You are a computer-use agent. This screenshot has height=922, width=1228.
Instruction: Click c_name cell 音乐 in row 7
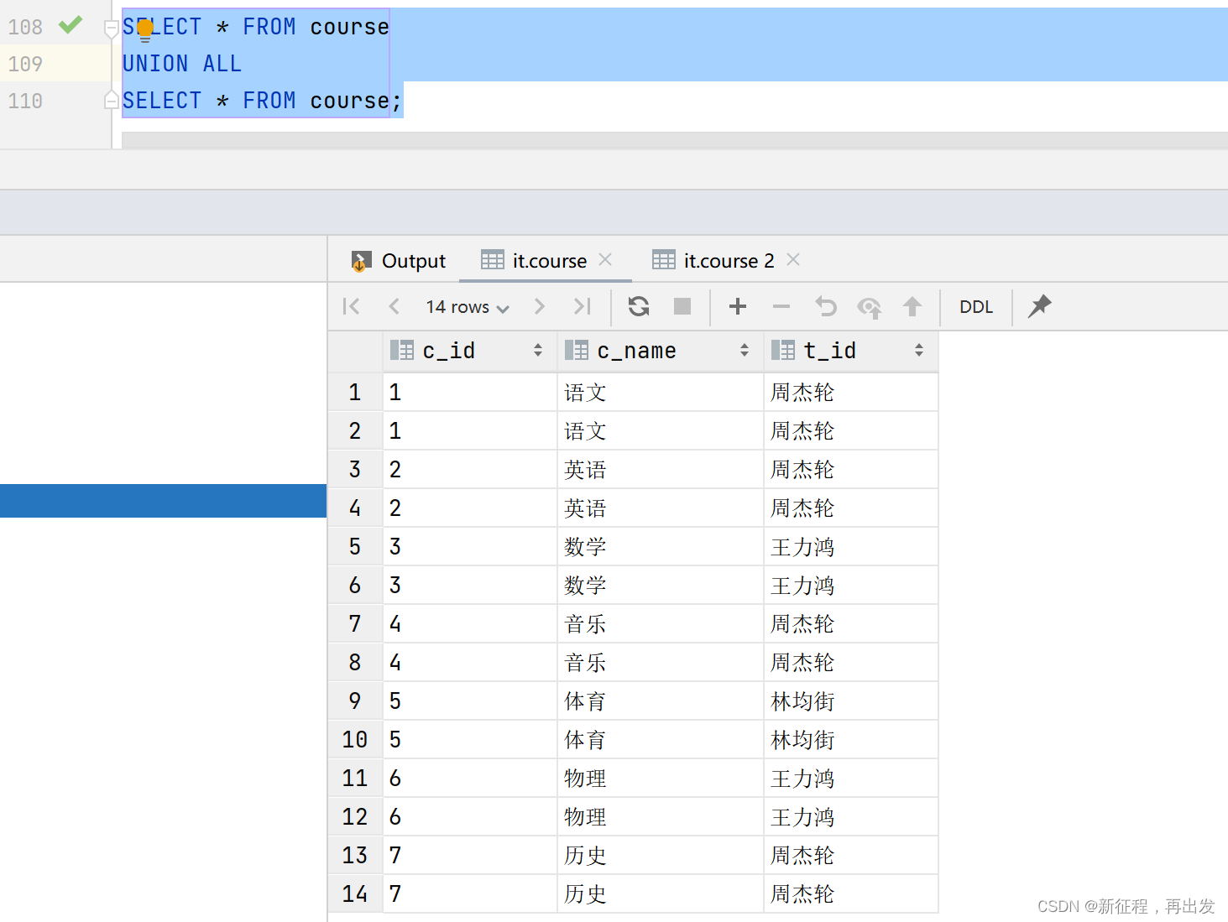(x=661, y=623)
